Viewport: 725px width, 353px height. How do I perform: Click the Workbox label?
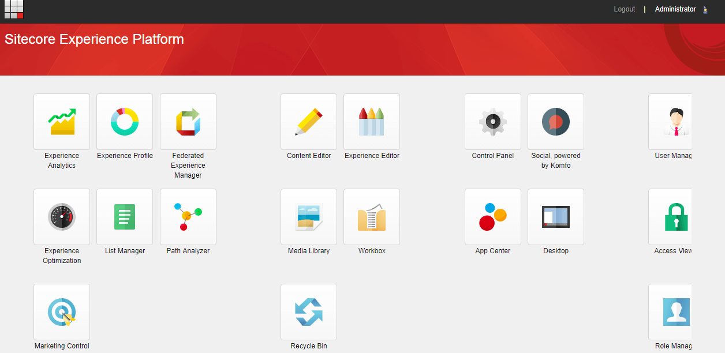point(372,251)
